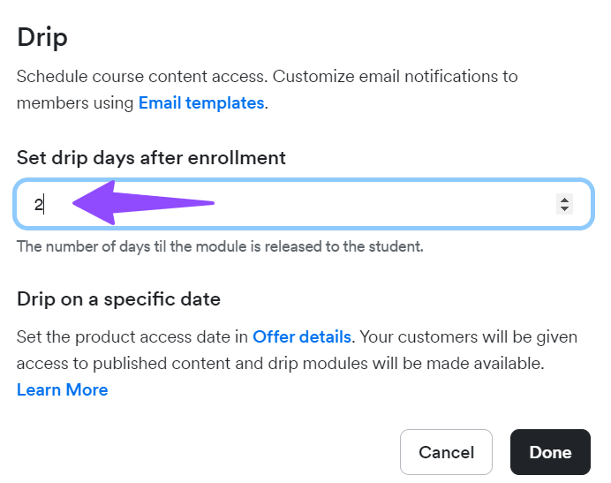Select the 'Set drip days after enrollment' label
Screen dimensions: 611x483
[151, 158]
